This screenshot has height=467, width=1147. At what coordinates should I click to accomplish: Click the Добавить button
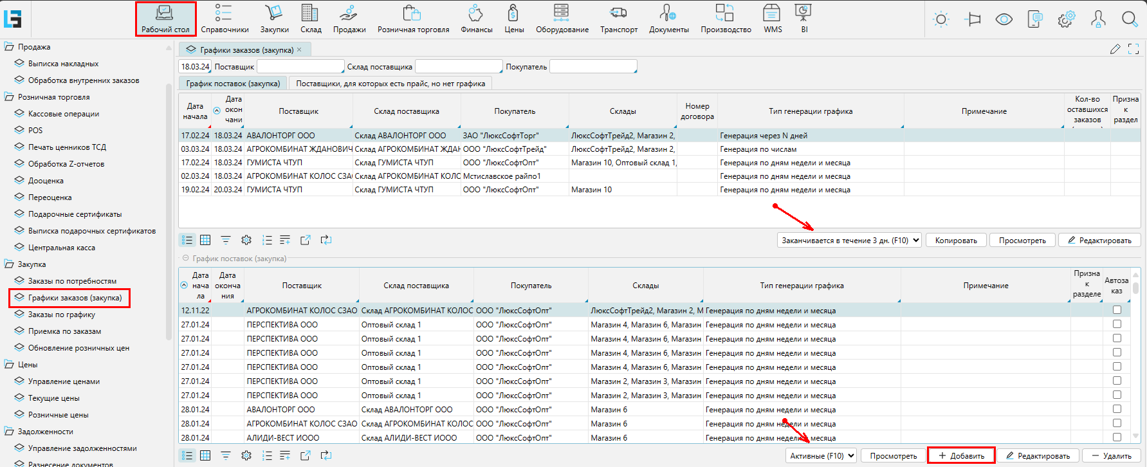coord(961,455)
